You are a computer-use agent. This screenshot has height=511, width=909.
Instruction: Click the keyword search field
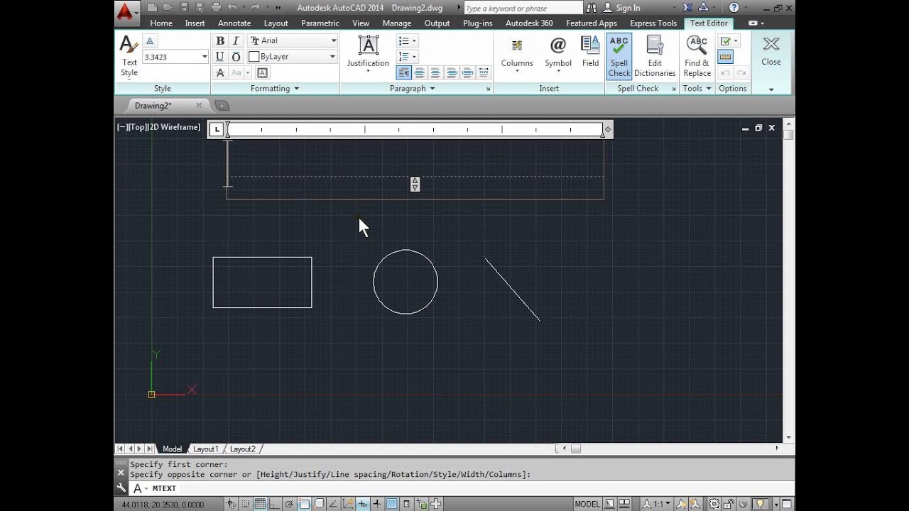coord(523,8)
